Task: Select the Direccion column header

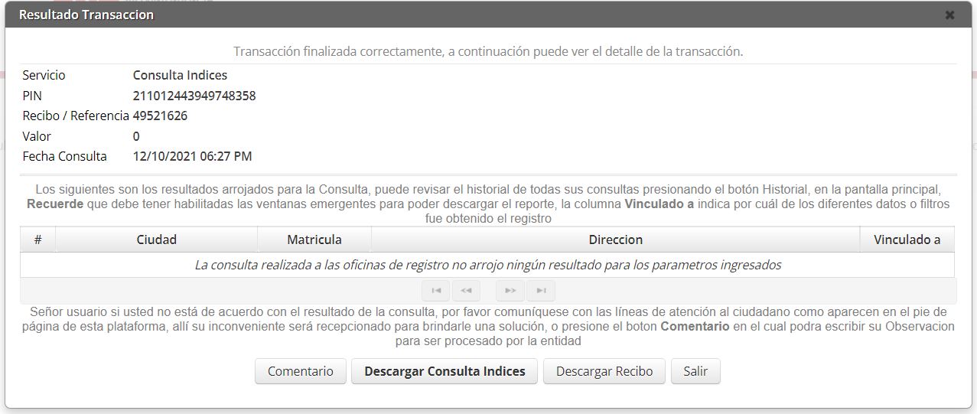Action: click(615, 240)
